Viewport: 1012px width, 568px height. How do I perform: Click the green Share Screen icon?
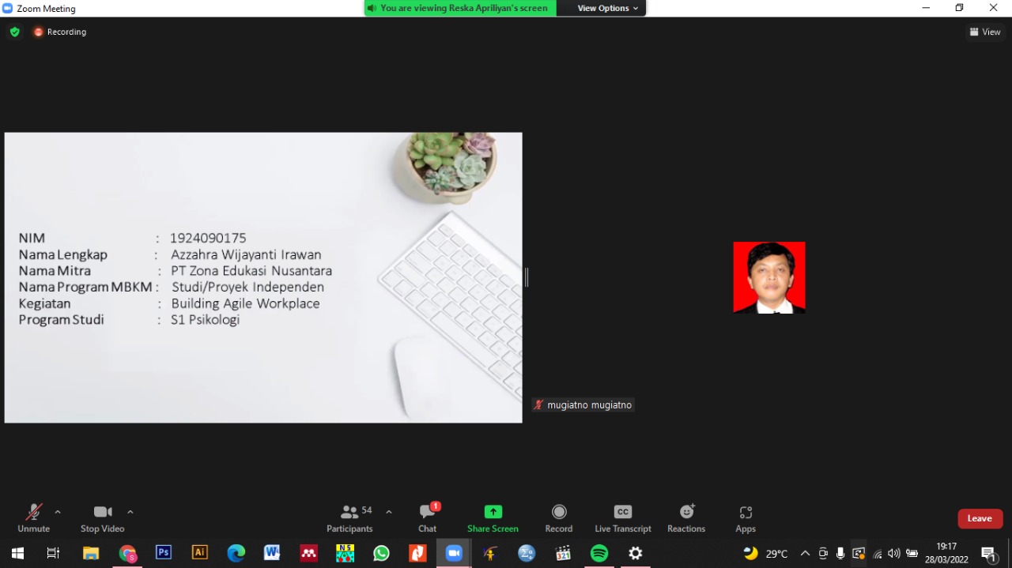point(493,512)
